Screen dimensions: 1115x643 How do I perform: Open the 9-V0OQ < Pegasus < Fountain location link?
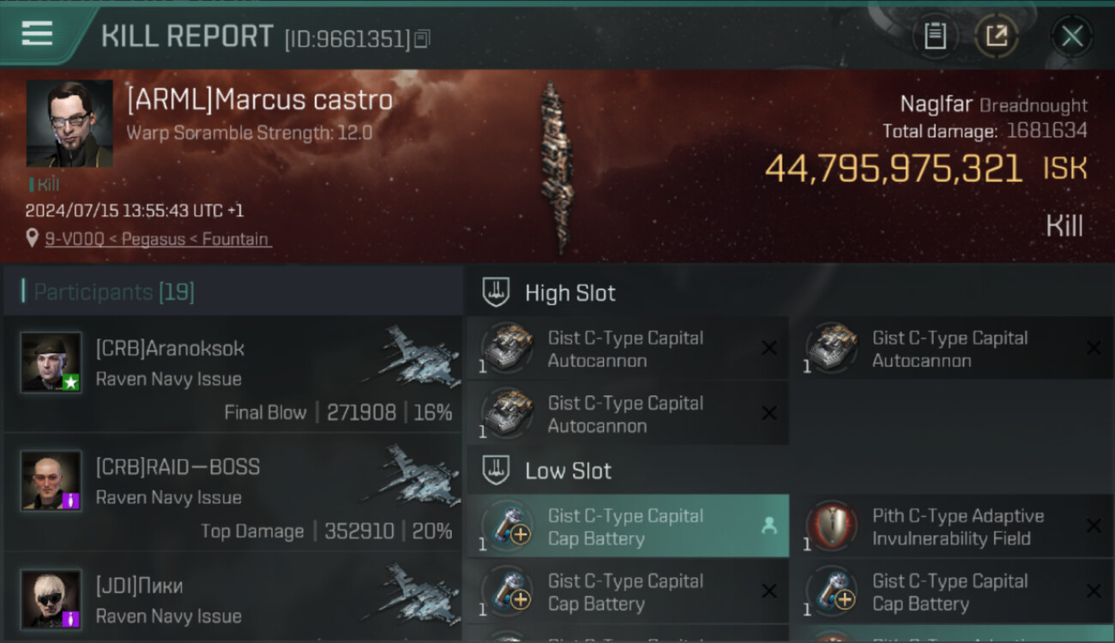[x=157, y=239]
